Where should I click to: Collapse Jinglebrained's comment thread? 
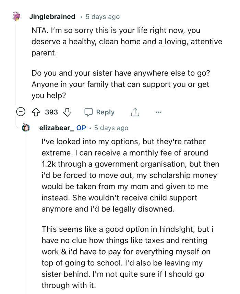click(21, 112)
